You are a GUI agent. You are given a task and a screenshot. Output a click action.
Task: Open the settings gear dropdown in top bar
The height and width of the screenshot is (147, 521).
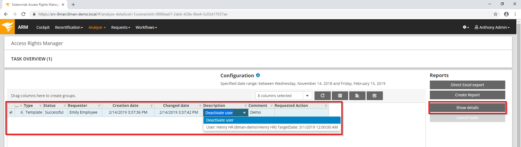click(466, 27)
